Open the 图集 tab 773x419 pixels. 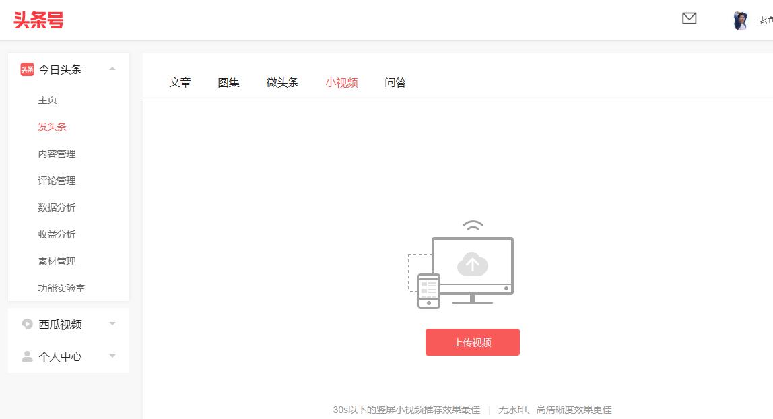228,82
